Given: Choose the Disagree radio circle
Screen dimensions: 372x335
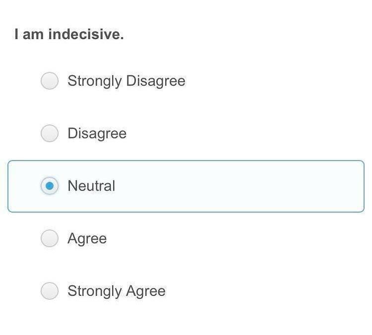Looking at the screenshot, I should click(50, 133).
